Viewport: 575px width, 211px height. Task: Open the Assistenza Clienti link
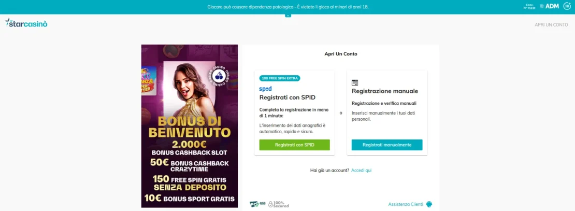point(406,204)
